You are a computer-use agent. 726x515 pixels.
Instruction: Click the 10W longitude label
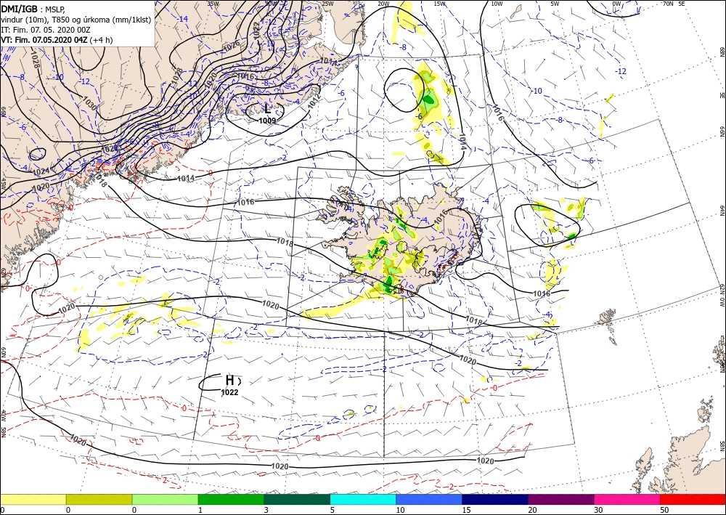497,4
